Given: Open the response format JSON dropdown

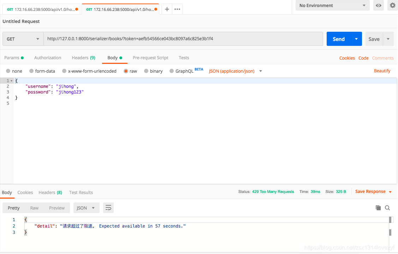Looking at the screenshot, I should click(86, 208).
